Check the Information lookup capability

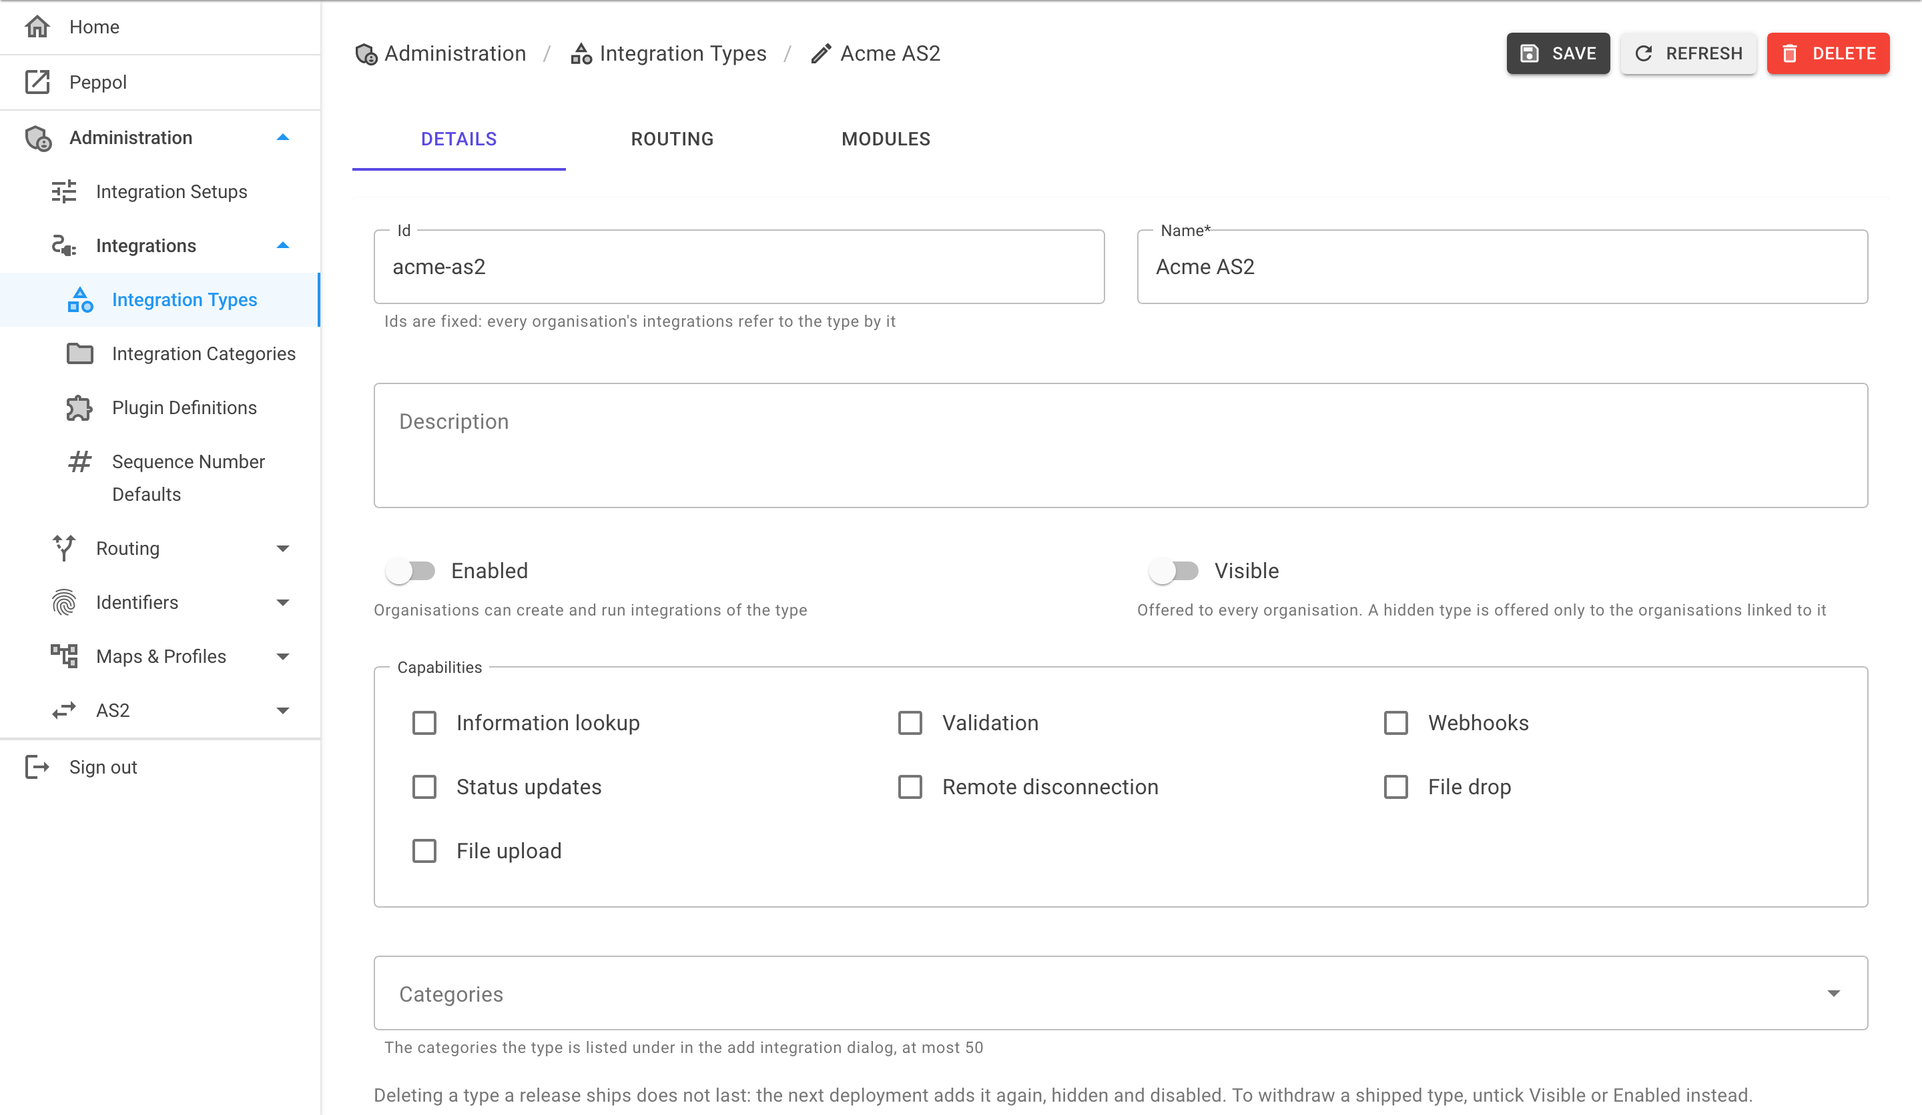click(x=425, y=722)
